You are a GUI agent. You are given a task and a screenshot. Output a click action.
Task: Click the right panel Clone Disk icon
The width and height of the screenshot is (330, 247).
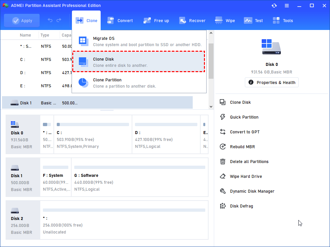pyautogui.click(x=223, y=102)
